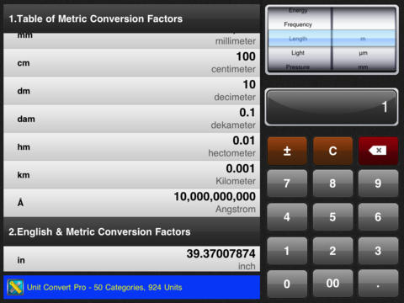Tap digit 9 on keypad
Image resolution: width=404 pixels, height=303 pixels.
(378, 183)
